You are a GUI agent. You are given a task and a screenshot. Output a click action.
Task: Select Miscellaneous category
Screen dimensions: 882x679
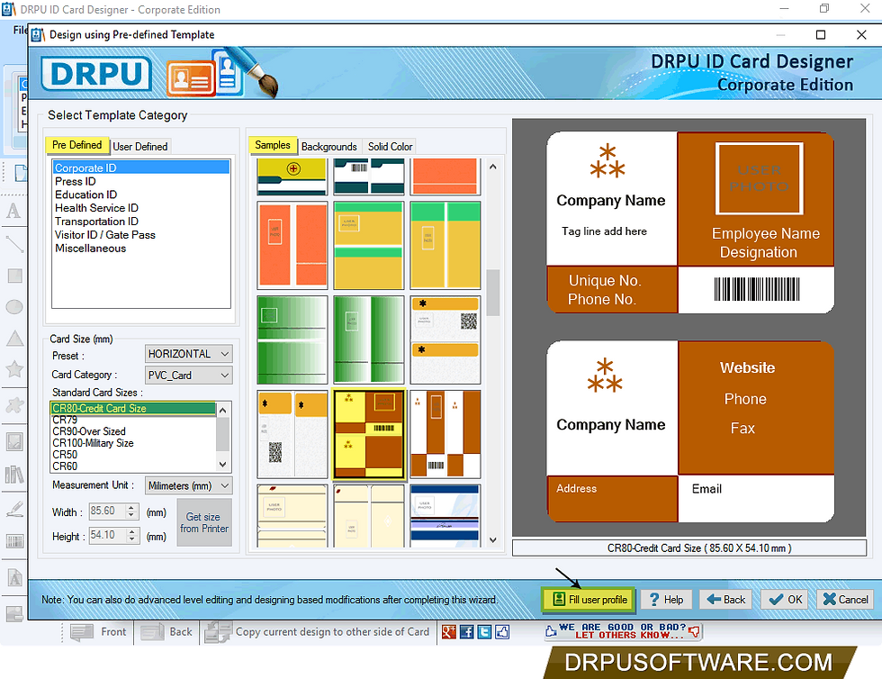coord(141,249)
